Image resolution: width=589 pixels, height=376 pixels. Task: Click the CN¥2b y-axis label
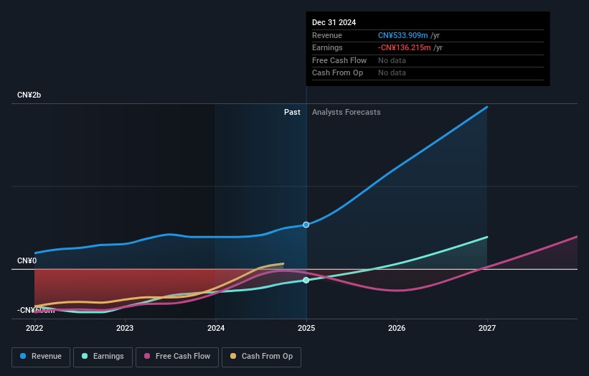point(29,95)
